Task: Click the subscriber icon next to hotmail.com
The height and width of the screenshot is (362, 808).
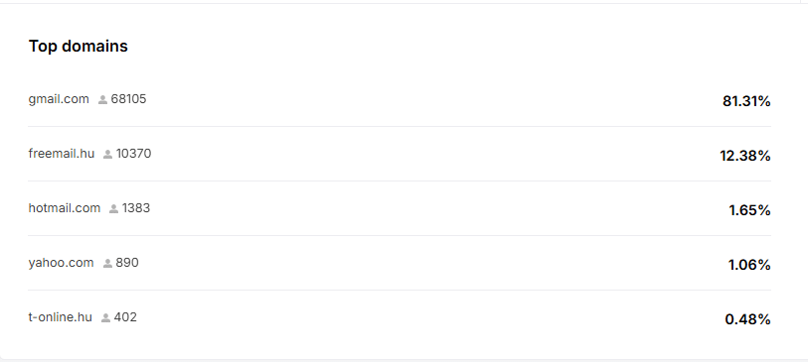Action: pyautogui.click(x=114, y=208)
